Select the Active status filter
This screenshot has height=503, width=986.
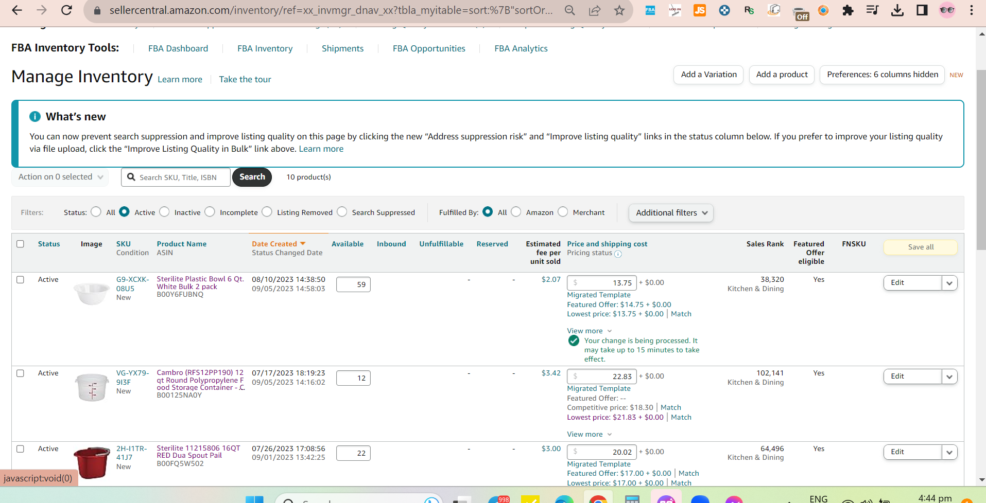point(124,212)
